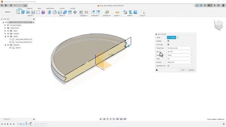Select the Insert Canvas image icon
The image size is (226, 127).
[135, 12]
